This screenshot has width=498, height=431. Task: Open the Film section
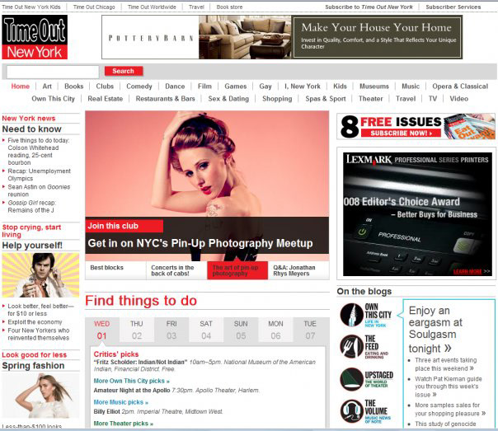pos(204,87)
